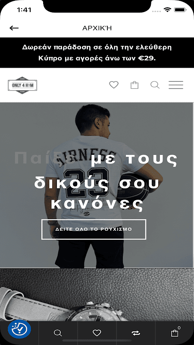This screenshot has width=194, height=345.
Task: Tap the battery indicator in status bar
Action: coord(180,9)
